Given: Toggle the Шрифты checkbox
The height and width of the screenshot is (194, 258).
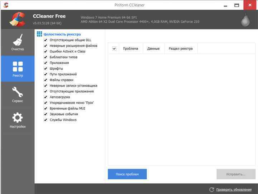Looking at the screenshot, I should pyautogui.click(x=46, y=69).
